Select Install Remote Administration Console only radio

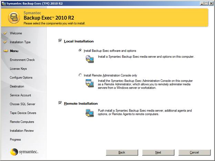80,75
